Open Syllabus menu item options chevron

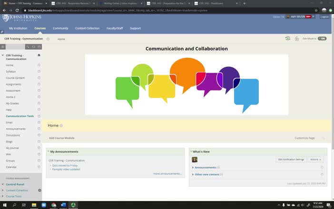39,71
